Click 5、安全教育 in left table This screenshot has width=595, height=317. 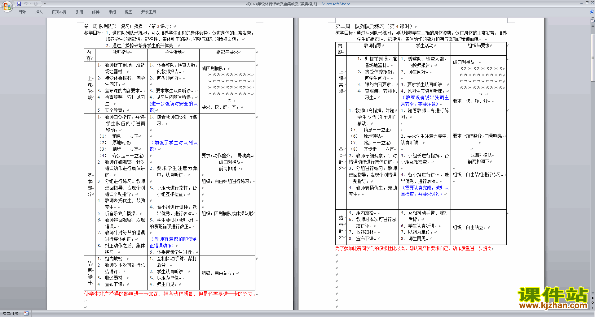[x=111, y=110]
